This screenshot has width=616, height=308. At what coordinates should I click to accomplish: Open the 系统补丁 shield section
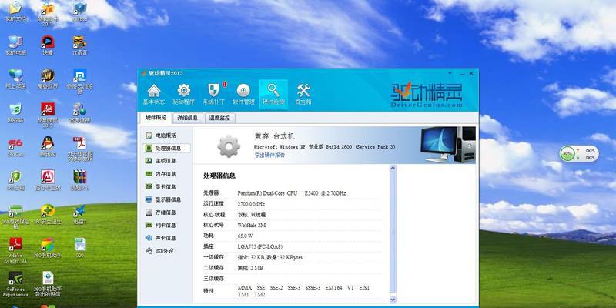click(x=214, y=95)
